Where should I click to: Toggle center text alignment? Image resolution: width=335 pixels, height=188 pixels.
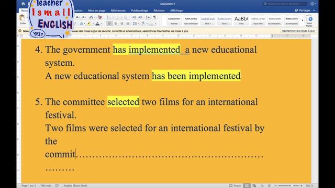tap(116, 23)
